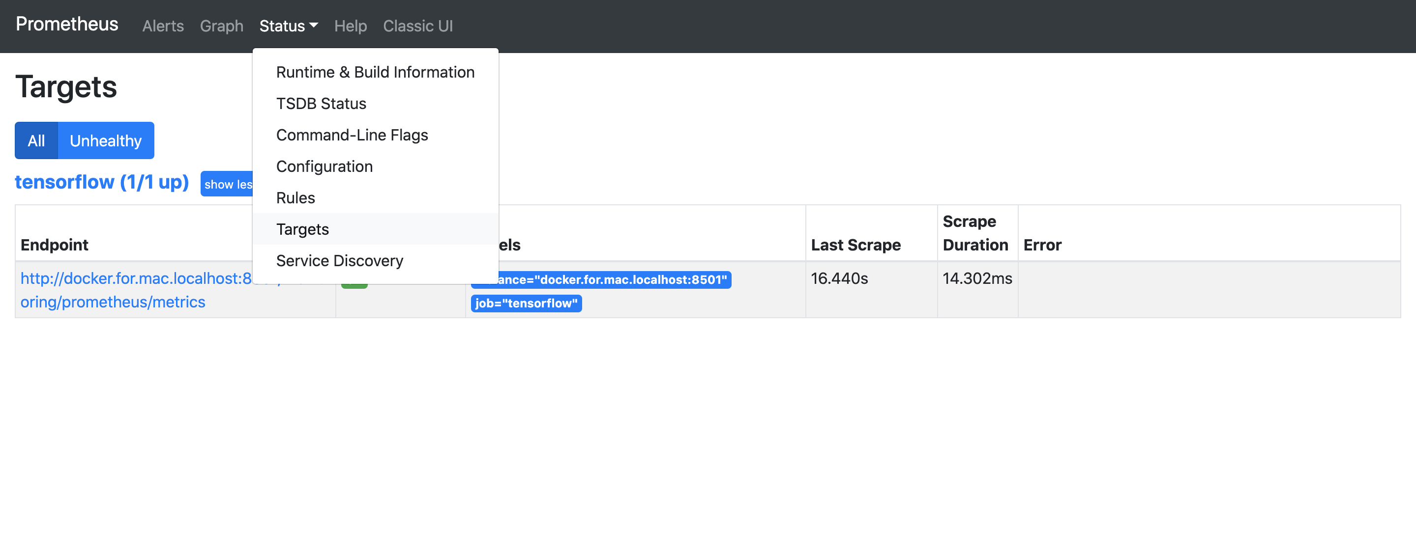Viewport: 1416px width, 552px height.
Task: Go to the Graph page
Action: point(222,26)
